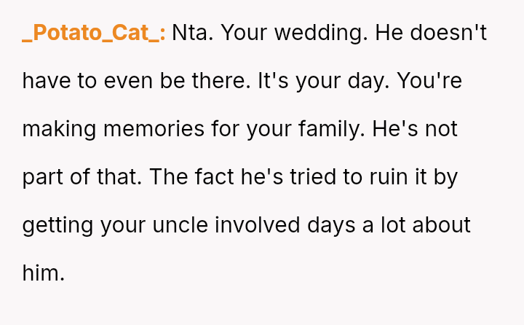Click the word "making" in the comment
Screen dimensions: 524x325
tap(60, 130)
